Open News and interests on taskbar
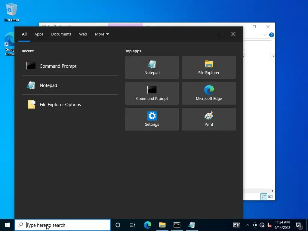The width and height of the screenshot is (308, 231). click(237, 225)
